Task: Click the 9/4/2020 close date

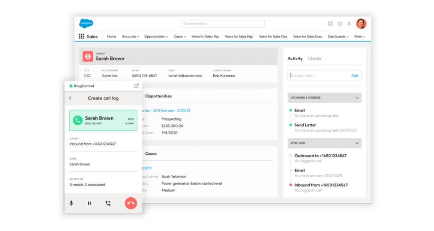Action: tap(169, 133)
